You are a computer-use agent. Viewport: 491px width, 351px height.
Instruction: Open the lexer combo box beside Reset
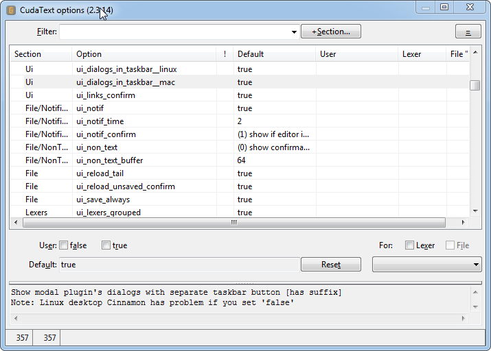click(427, 265)
